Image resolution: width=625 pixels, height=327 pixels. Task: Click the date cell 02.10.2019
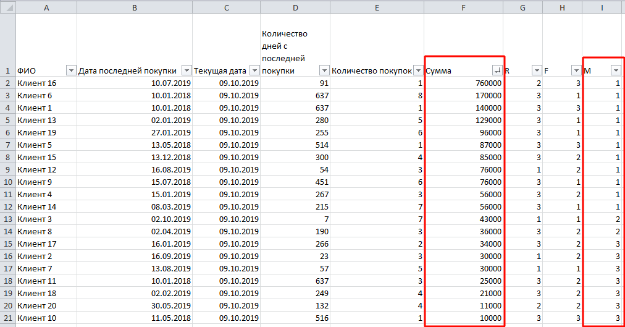coord(134,219)
